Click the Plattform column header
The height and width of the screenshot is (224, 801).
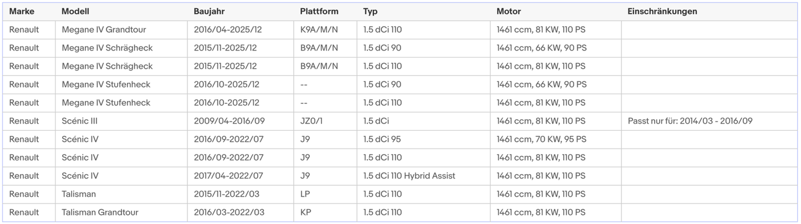319,12
